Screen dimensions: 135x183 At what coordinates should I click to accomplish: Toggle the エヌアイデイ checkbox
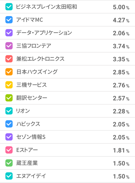pyautogui.click(x=9, y=176)
